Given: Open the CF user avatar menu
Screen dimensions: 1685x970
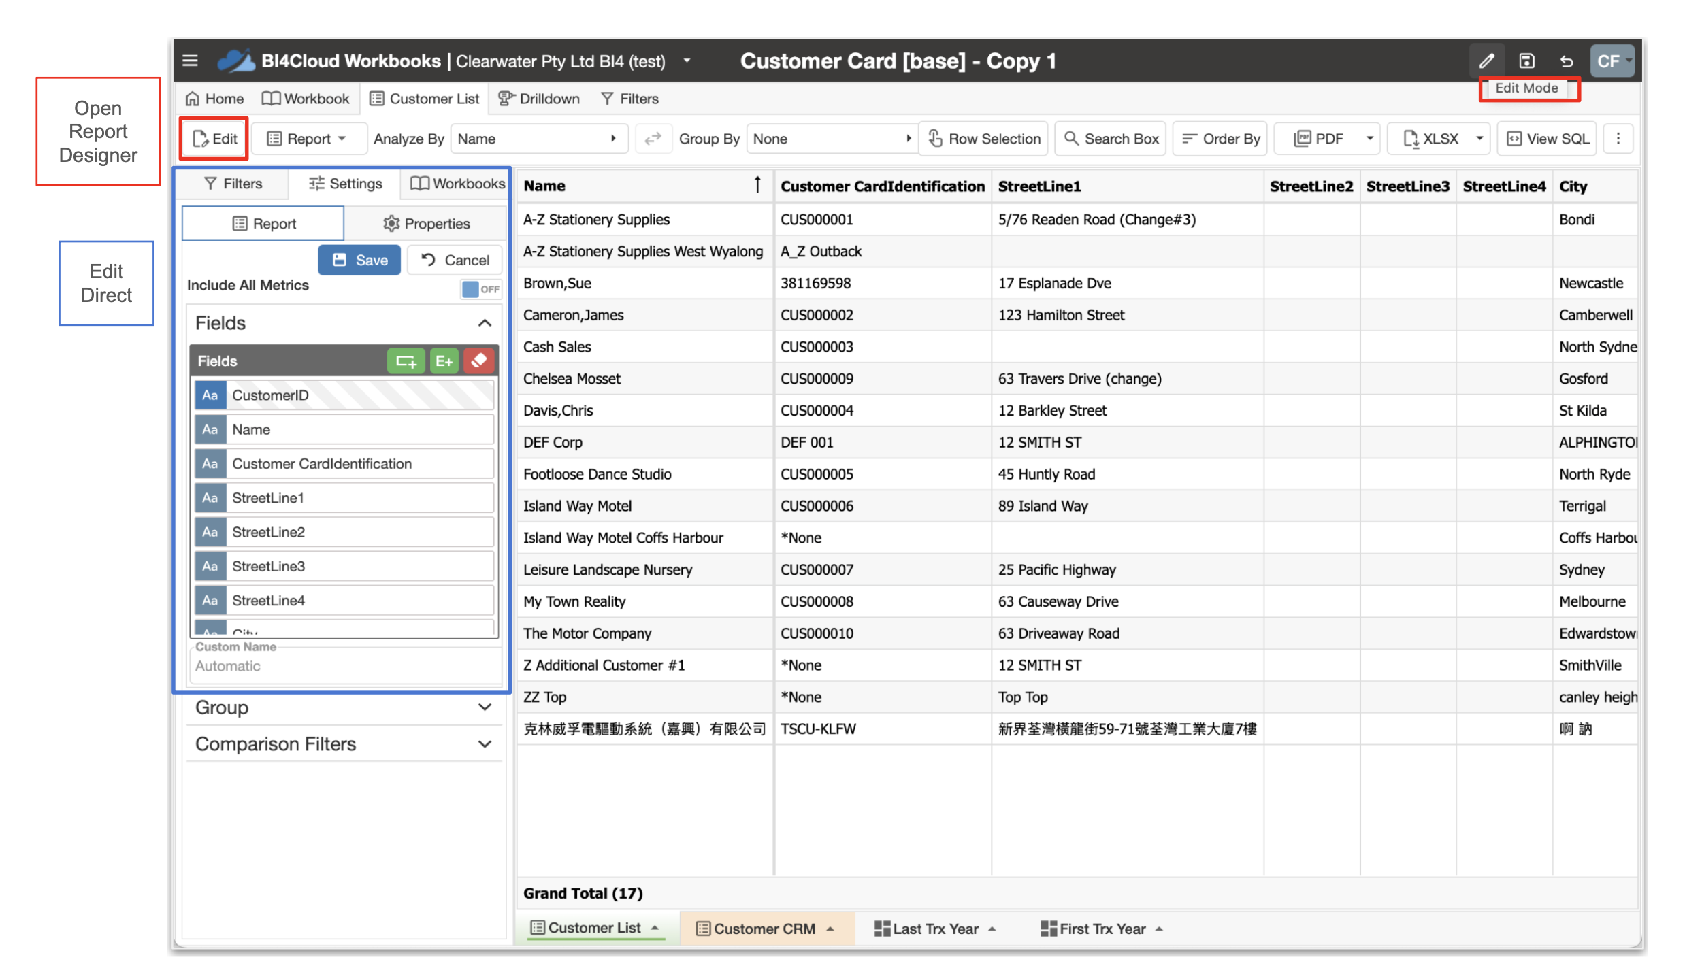Looking at the screenshot, I should (1611, 61).
